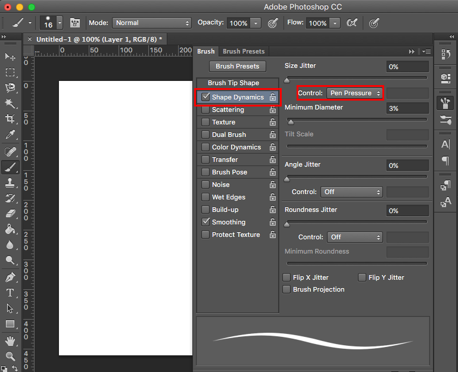Screen dimensions: 458x372
Task: Click the Brush Tip Shape option
Action: coord(233,83)
